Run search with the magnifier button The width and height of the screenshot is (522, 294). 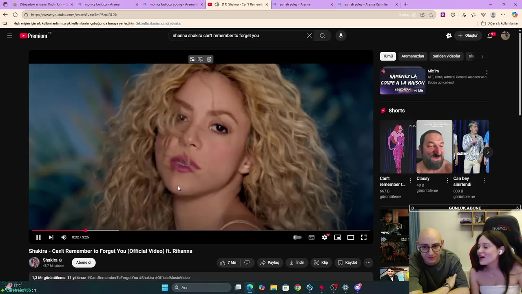tap(322, 36)
